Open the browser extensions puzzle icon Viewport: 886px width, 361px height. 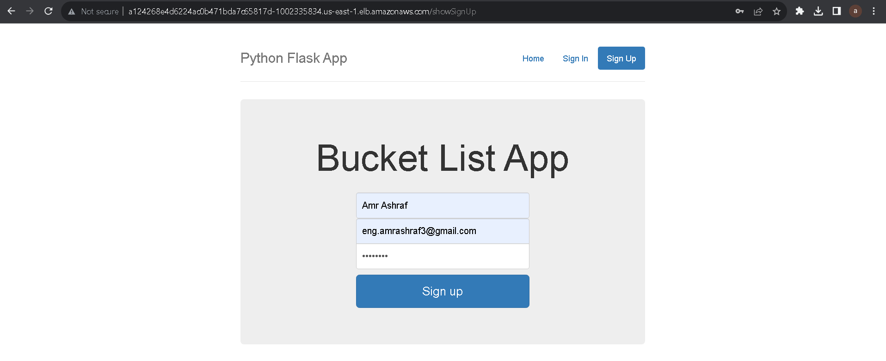800,11
